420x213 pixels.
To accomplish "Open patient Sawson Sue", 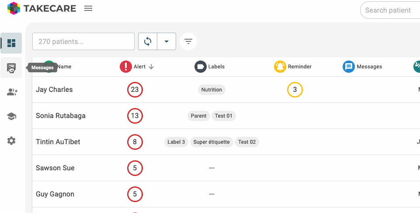I will 55,168.
